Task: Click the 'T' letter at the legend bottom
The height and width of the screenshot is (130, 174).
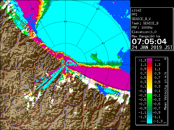Action: (165, 123)
